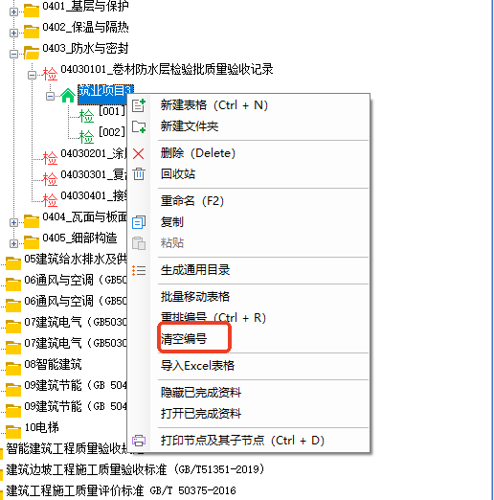This screenshot has width=494, height=500.
Task: Click the purple printer icon
Action: coord(139,441)
